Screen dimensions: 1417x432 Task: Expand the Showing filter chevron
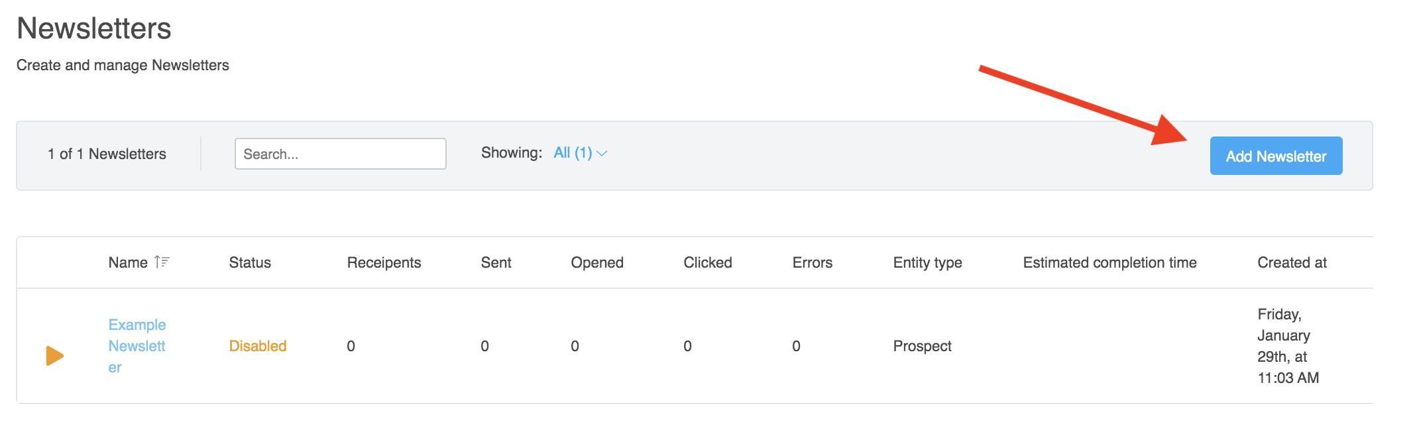(x=602, y=154)
